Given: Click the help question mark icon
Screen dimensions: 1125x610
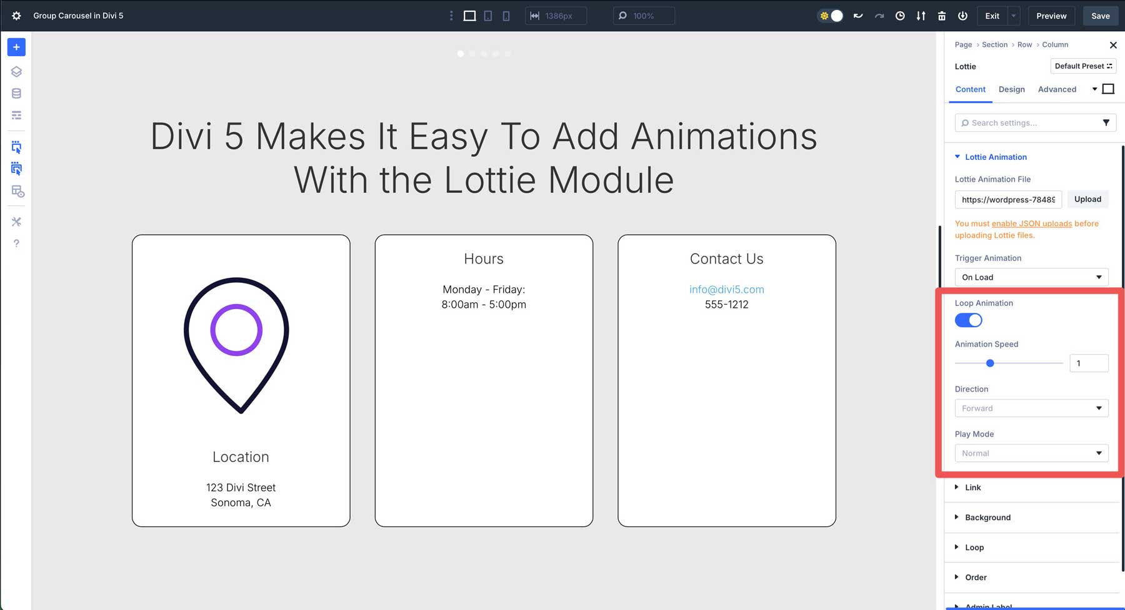Looking at the screenshot, I should pyautogui.click(x=16, y=243).
